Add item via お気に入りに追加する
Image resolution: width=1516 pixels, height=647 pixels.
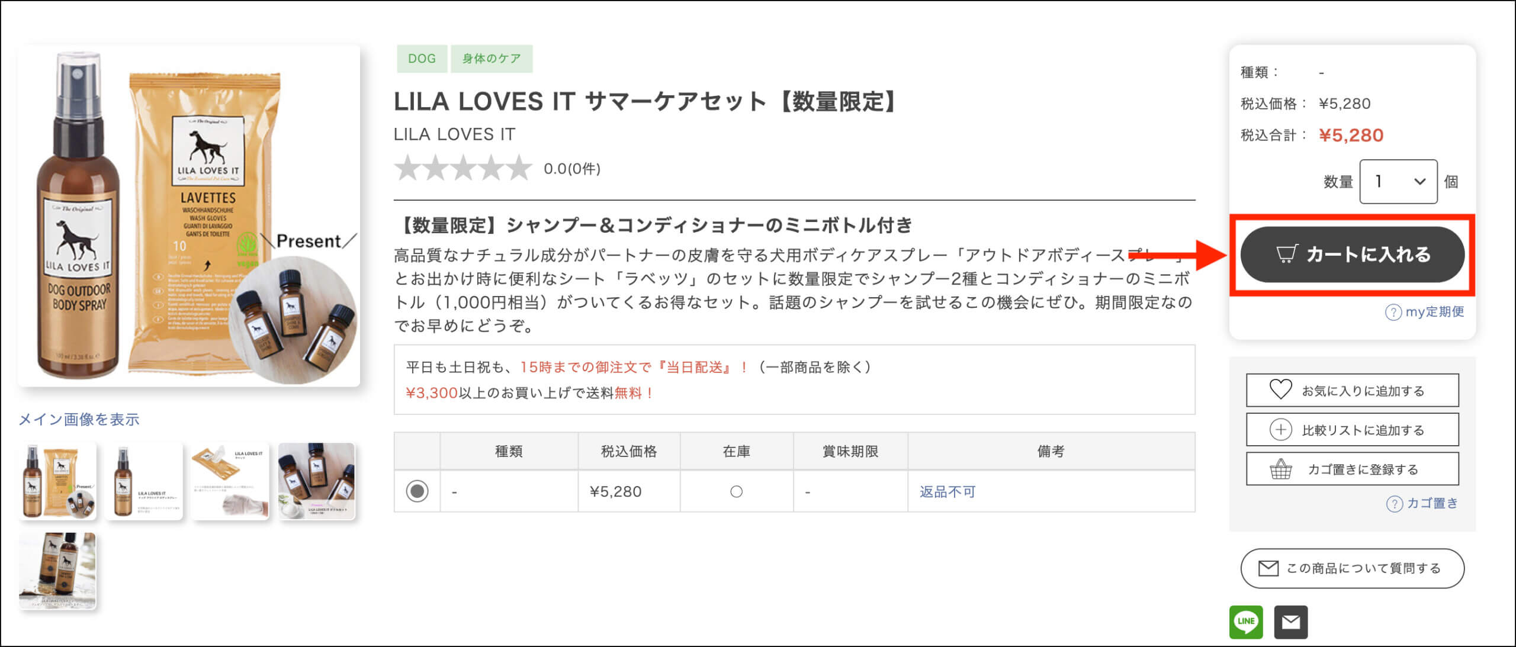tap(1353, 390)
